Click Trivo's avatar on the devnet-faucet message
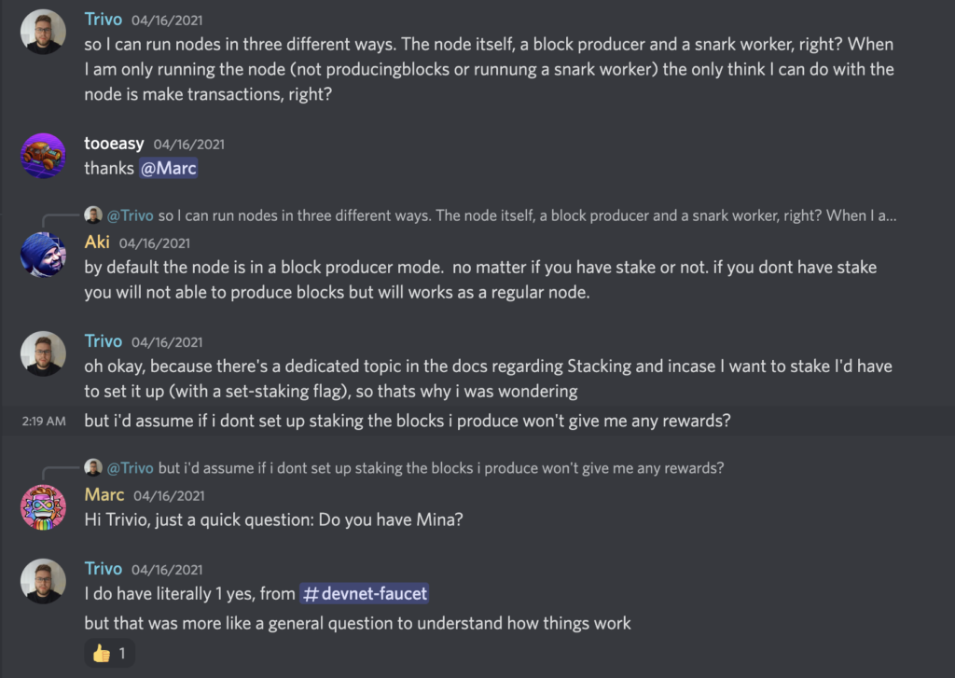This screenshot has height=678, width=955. [x=43, y=581]
